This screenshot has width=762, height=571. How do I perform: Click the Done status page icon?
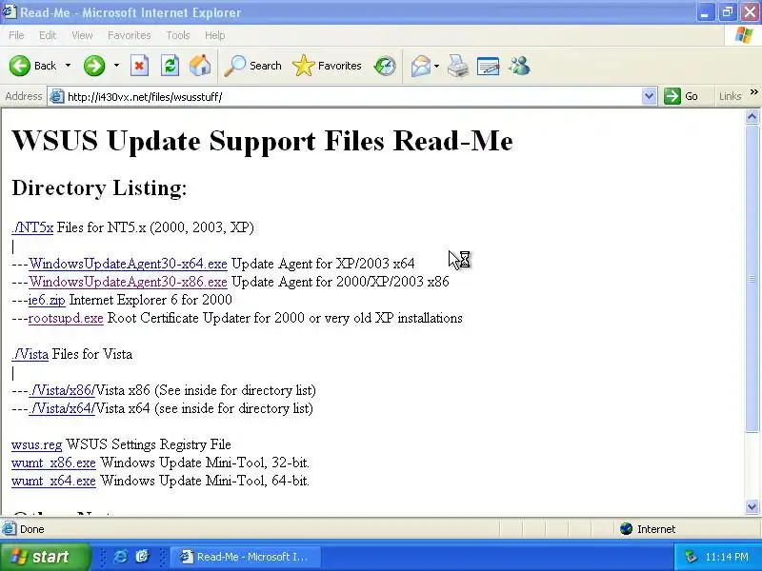[9, 529]
